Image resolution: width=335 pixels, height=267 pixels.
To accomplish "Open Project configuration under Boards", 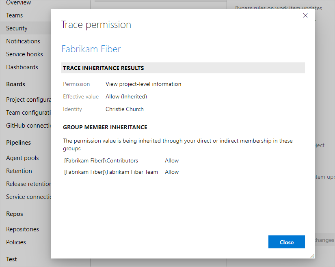I will [x=25, y=99].
